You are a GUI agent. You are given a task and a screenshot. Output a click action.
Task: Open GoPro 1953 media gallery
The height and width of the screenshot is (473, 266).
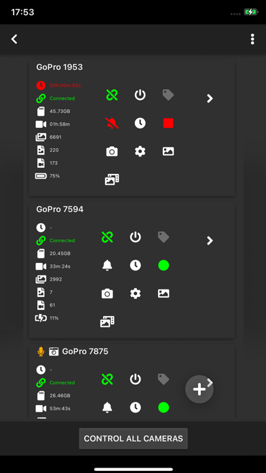[x=112, y=179]
